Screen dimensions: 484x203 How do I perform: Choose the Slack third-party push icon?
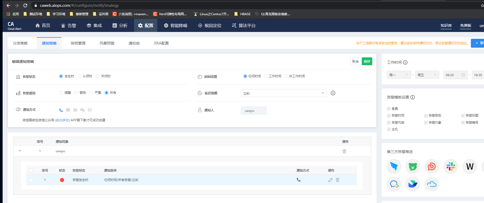(451, 167)
